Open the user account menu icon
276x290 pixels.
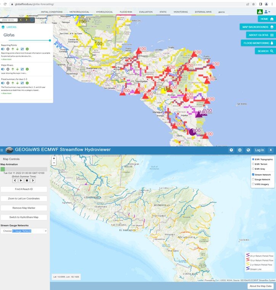coord(267,12)
